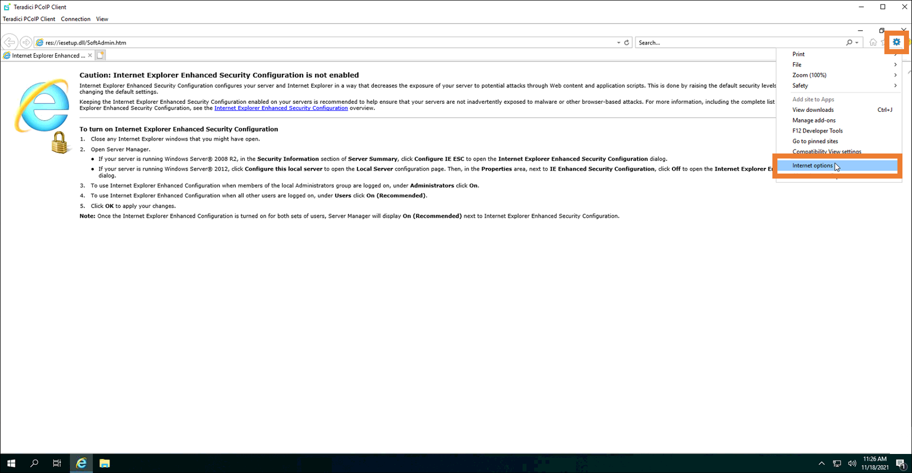Open the Connection menu in PCoIP Client
This screenshot has height=473, width=912.
tap(75, 19)
